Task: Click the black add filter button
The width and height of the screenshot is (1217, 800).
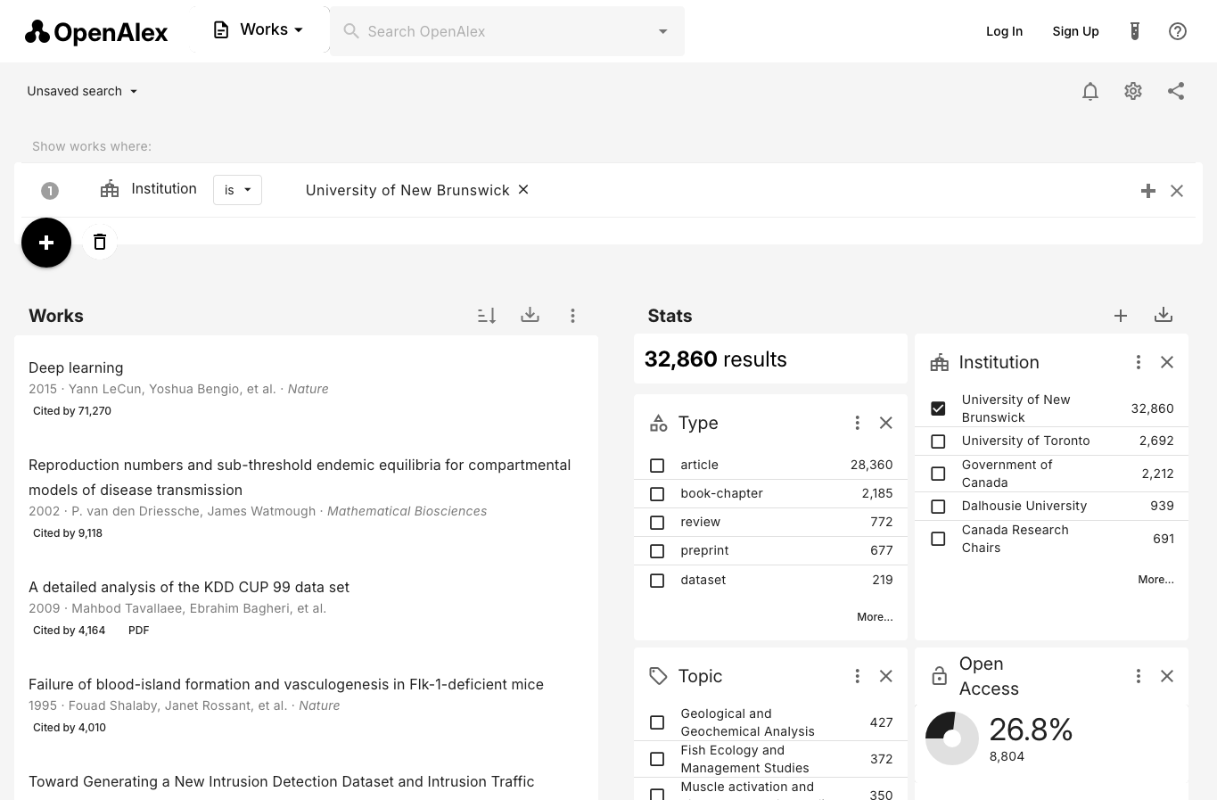Action: [x=46, y=243]
